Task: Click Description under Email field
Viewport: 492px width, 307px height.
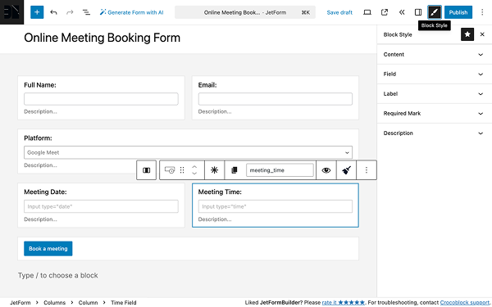Action: tap(215, 111)
